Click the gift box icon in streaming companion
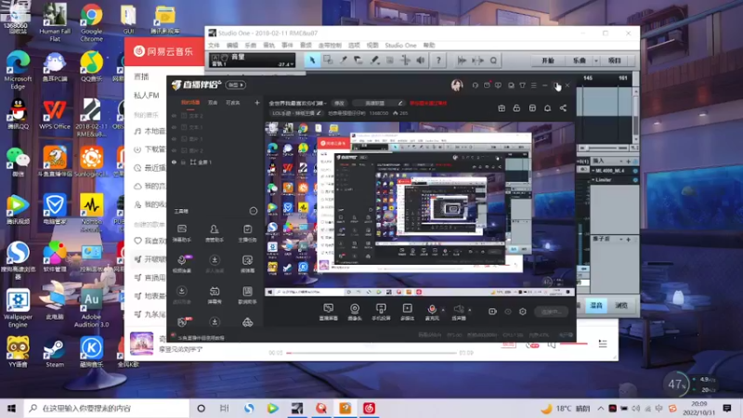 coord(502,108)
